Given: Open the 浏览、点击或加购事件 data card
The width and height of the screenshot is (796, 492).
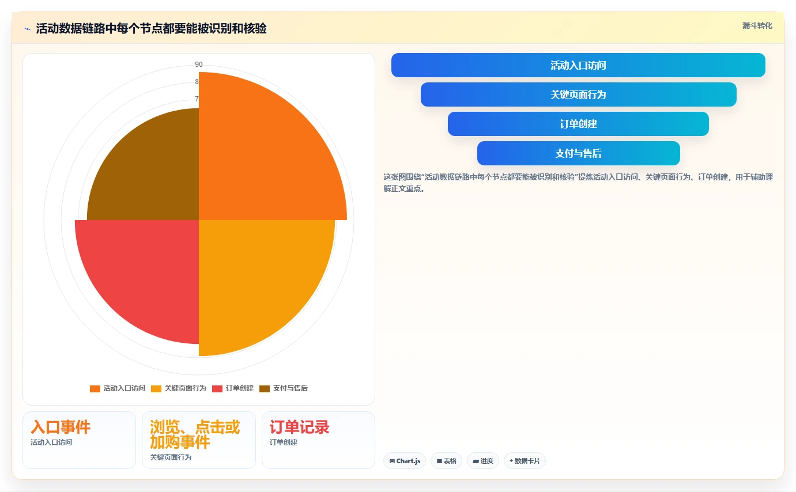Looking at the screenshot, I should [x=199, y=440].
